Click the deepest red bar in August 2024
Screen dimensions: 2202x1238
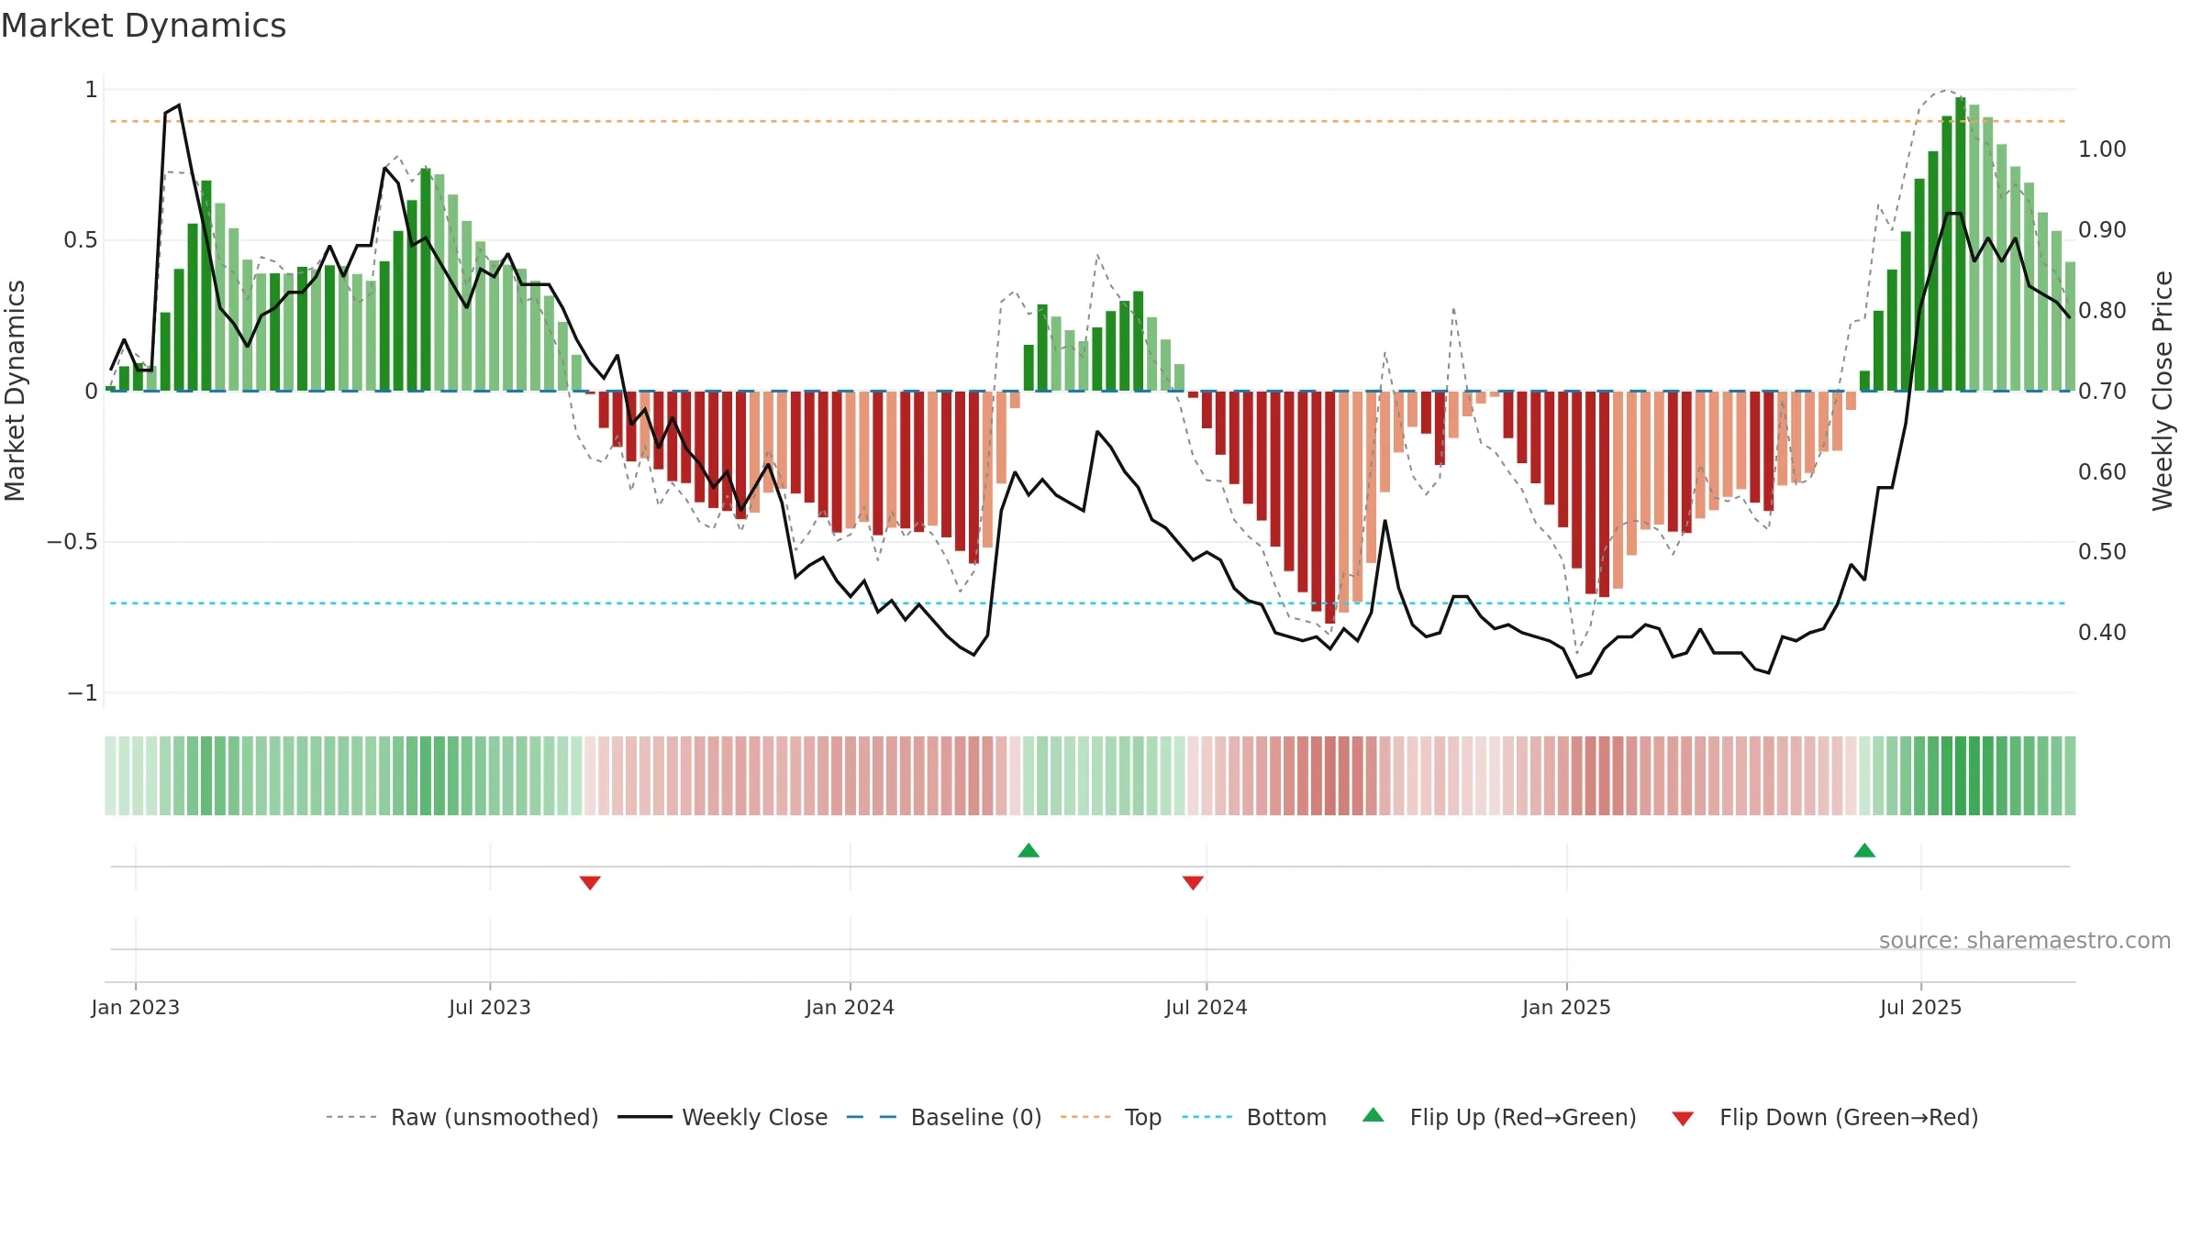coord(1329,507)
